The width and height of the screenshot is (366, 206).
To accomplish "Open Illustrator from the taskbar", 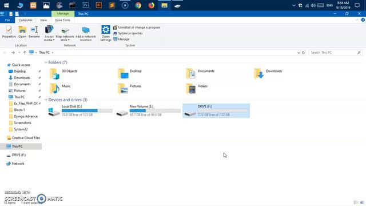I will point(99,5).
